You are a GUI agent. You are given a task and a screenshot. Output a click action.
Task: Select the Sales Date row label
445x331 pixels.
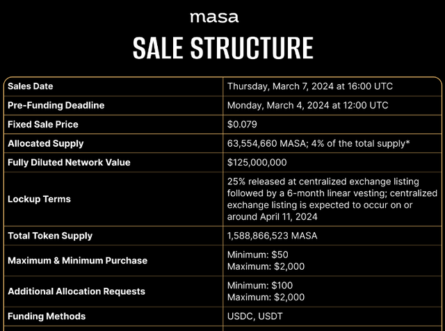coord(31,86)
